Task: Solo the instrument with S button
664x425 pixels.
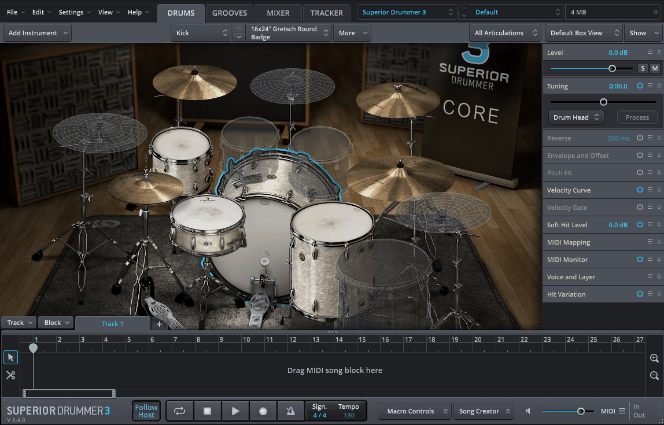Action: click(643, 68)
